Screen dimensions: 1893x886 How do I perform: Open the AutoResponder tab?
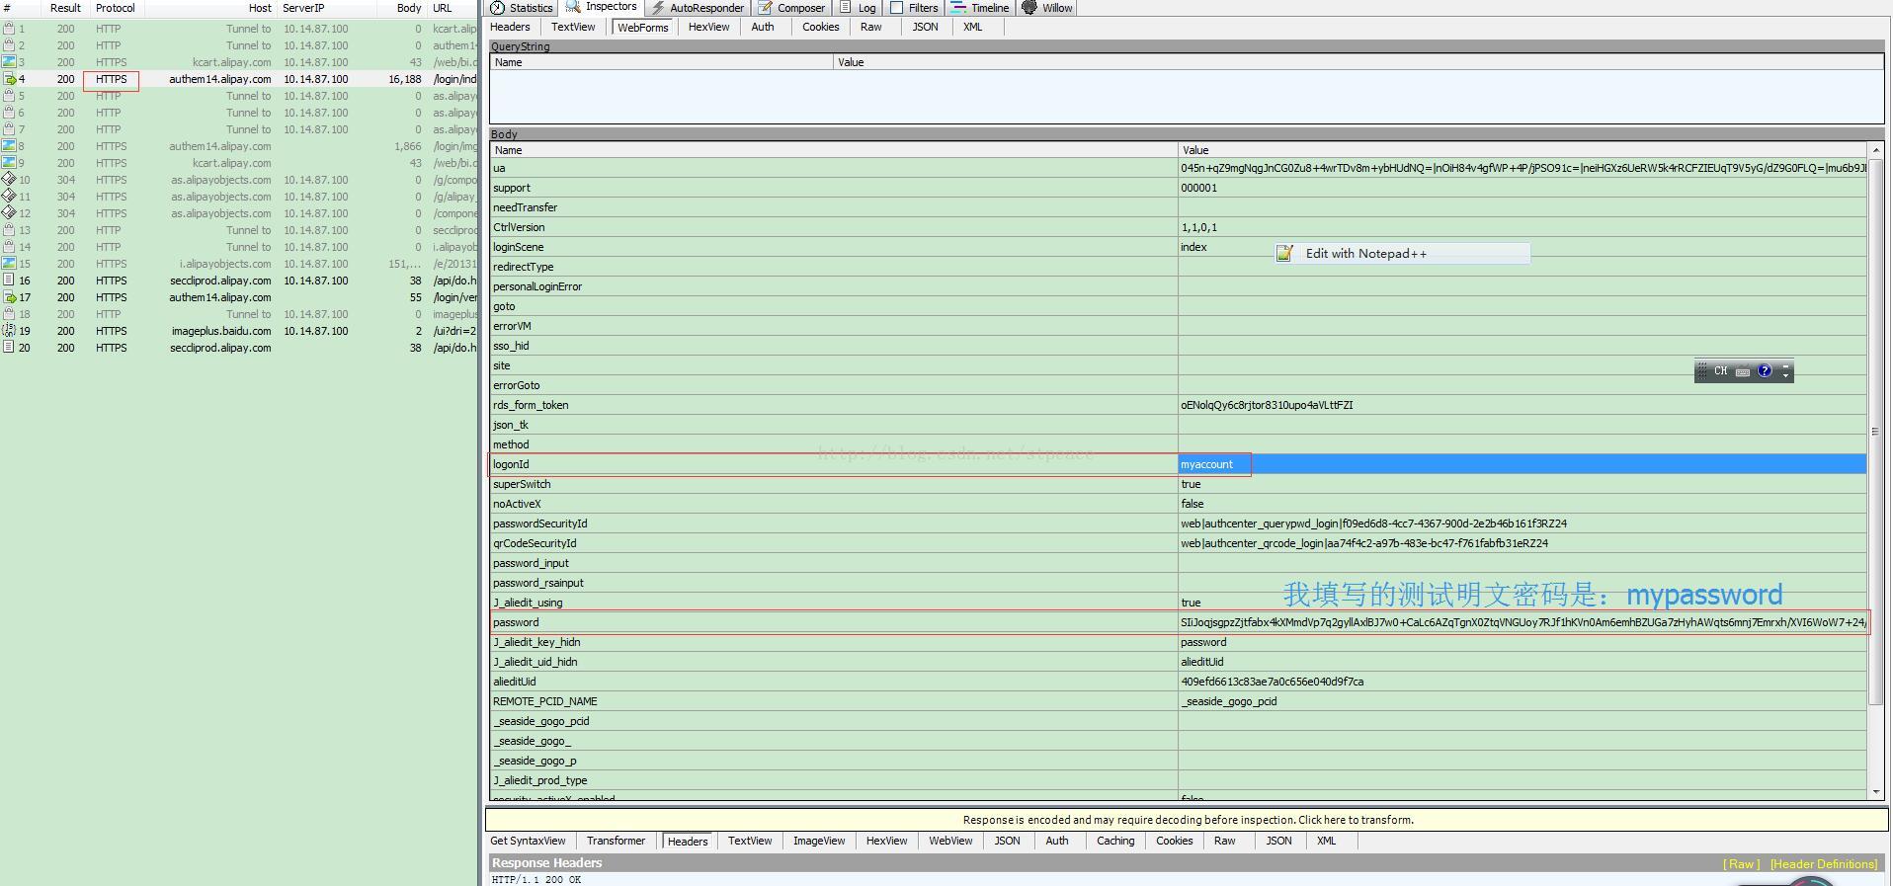click(x=698, y=8)
